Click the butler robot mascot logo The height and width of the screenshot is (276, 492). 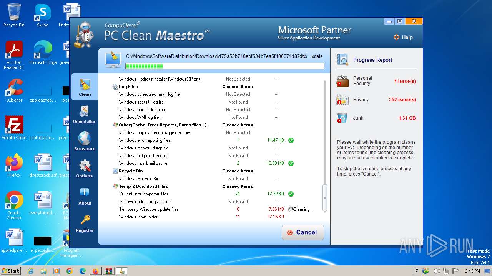(x=84, y=35)
